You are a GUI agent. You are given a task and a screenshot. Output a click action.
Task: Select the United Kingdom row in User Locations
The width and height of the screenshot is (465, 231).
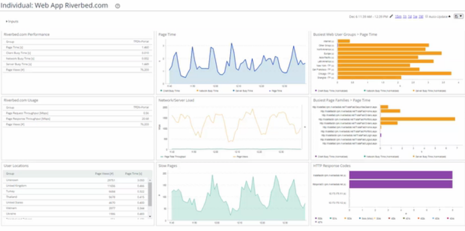pyautogui.click(x=75, y=185)
